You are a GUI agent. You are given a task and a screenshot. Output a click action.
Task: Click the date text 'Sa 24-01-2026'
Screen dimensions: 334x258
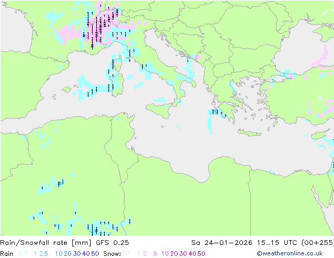[x=222, y=243]
